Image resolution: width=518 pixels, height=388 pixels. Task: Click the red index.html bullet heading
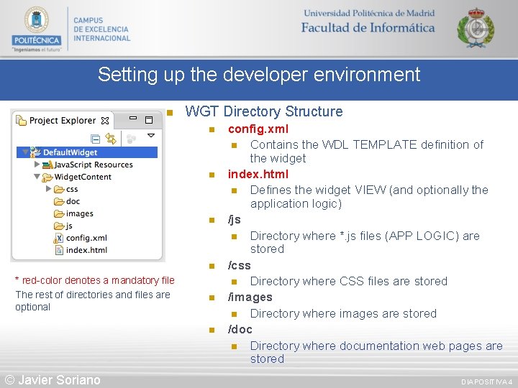[258, 174]
